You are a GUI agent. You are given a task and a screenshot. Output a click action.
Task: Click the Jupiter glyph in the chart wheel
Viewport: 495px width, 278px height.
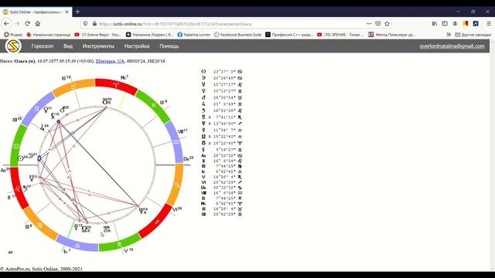point(43,127)
